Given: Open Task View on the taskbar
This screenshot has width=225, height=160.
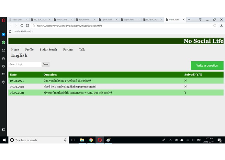Looking at the screenshot, I should (73, 140).
